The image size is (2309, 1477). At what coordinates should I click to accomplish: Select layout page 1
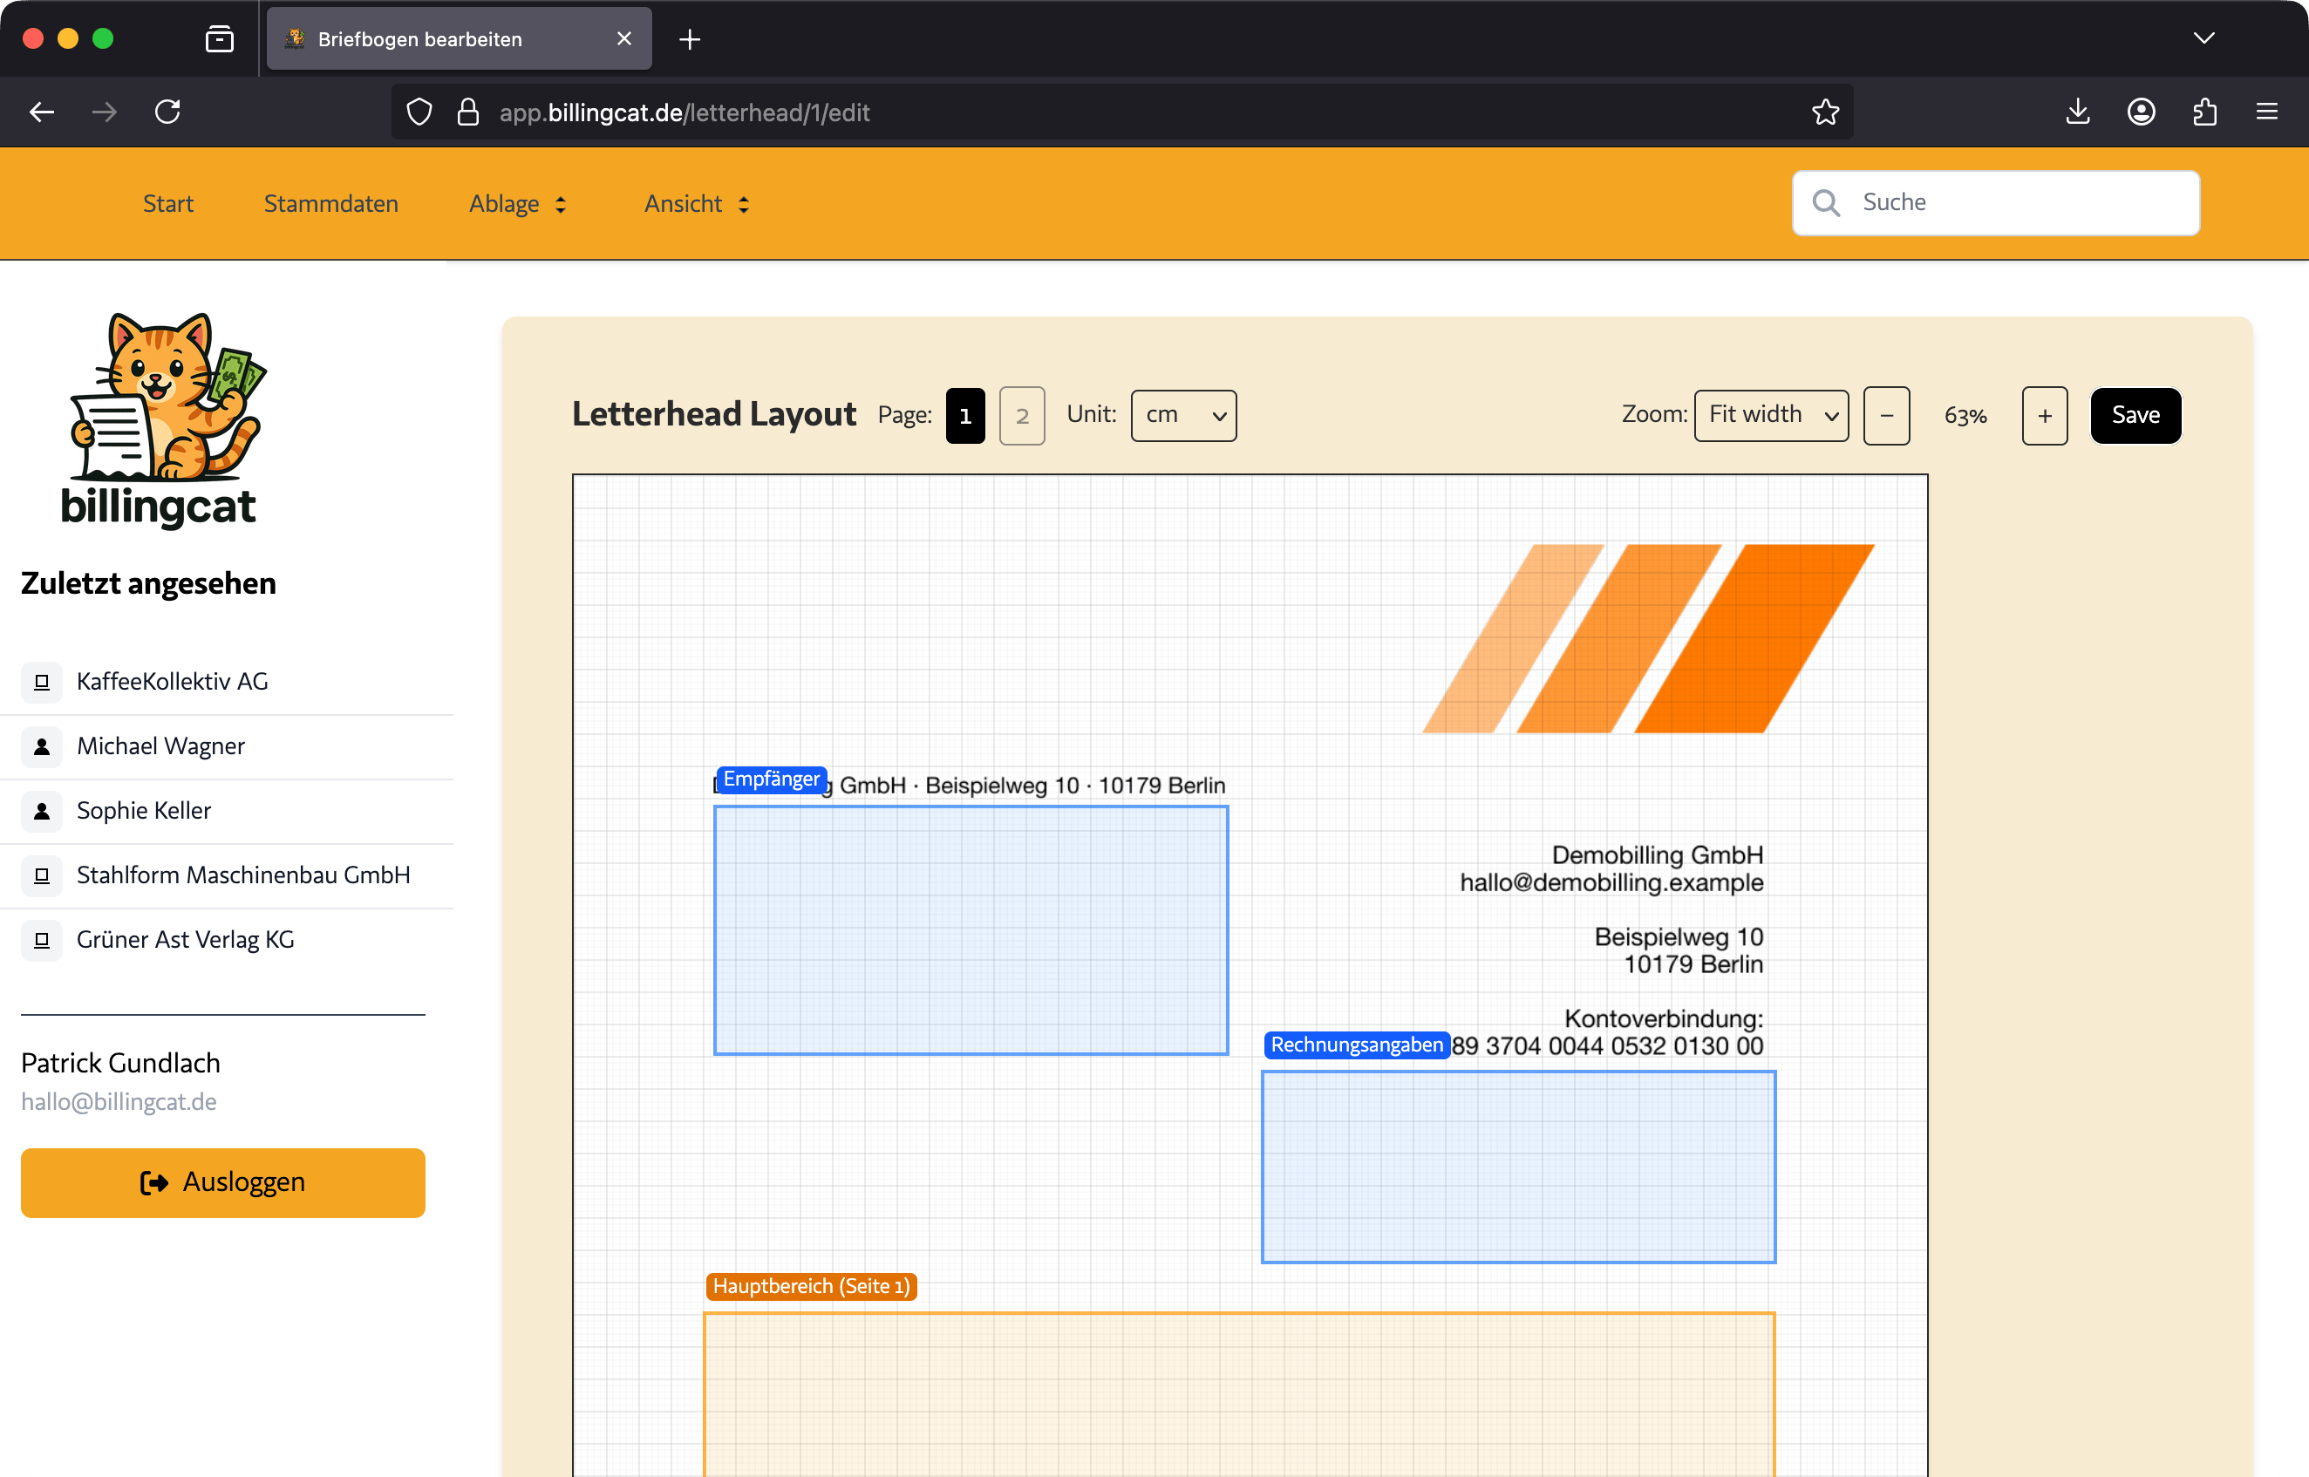(964, 415)
